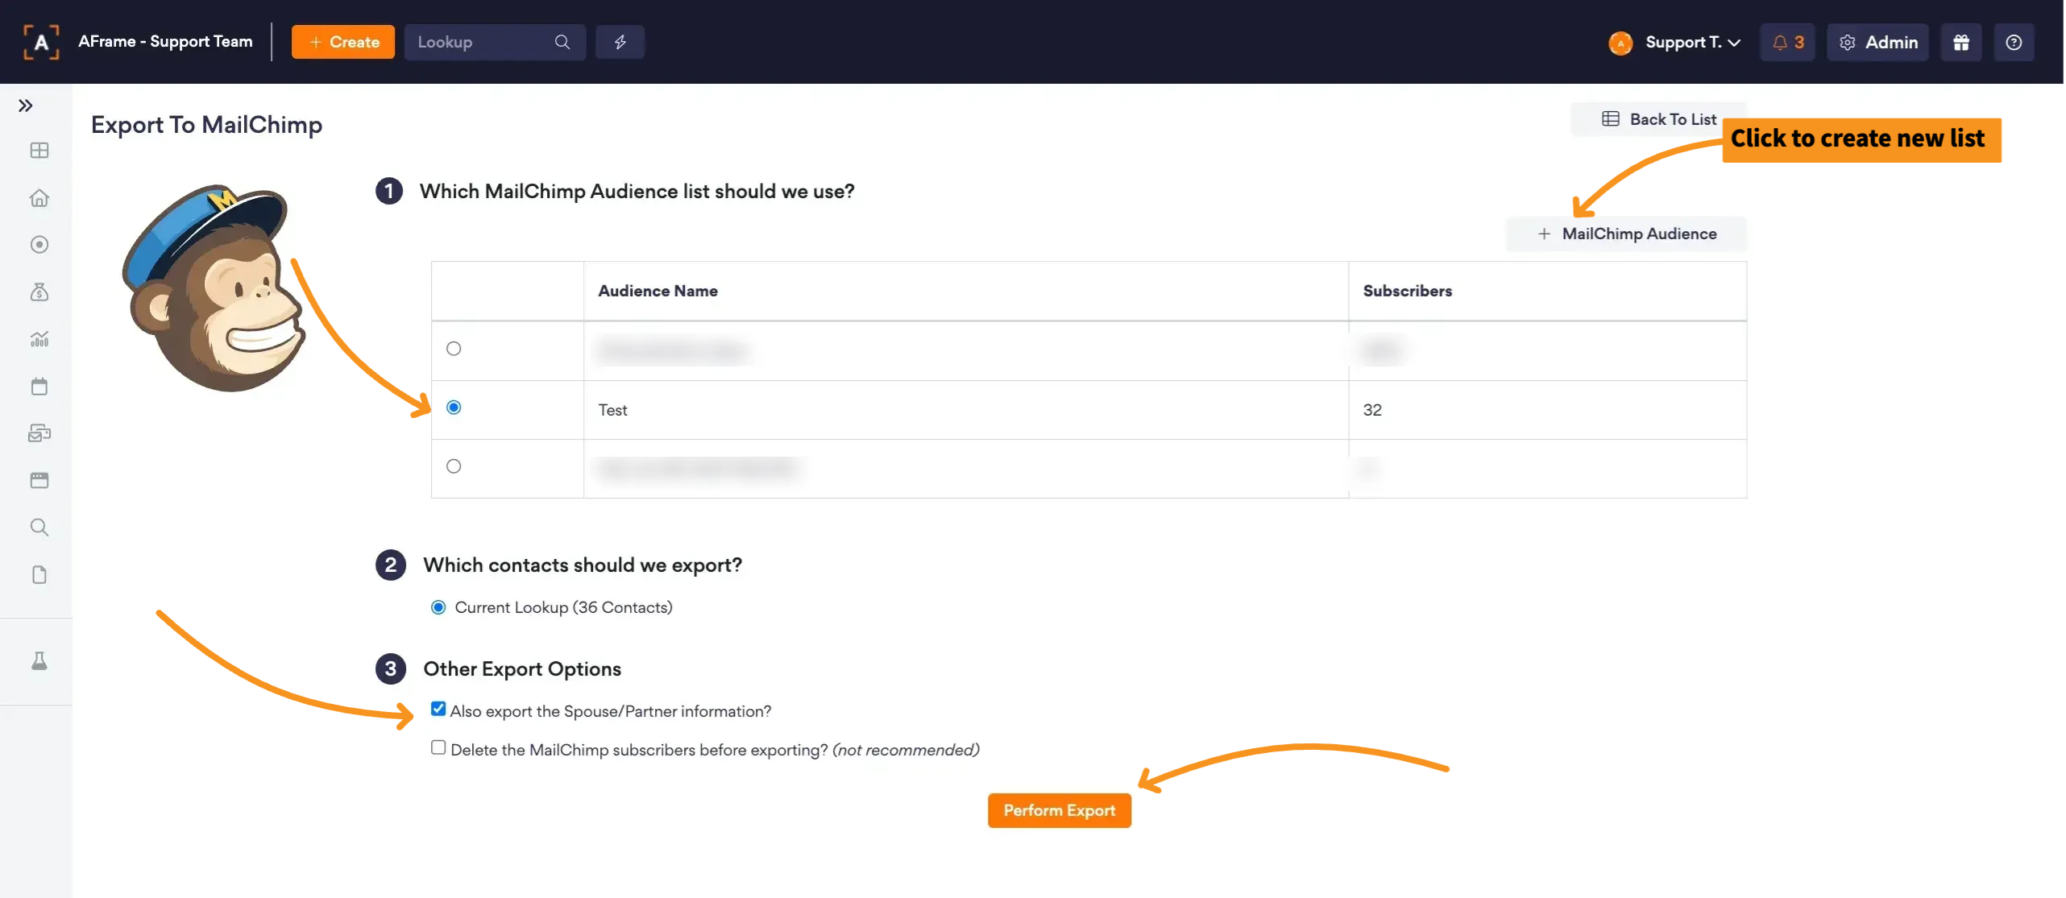
Task: Click the Perform Export button
Action: click(1059, 810)
